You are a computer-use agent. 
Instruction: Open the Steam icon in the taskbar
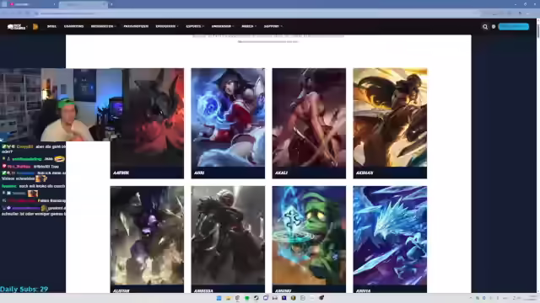256,298
